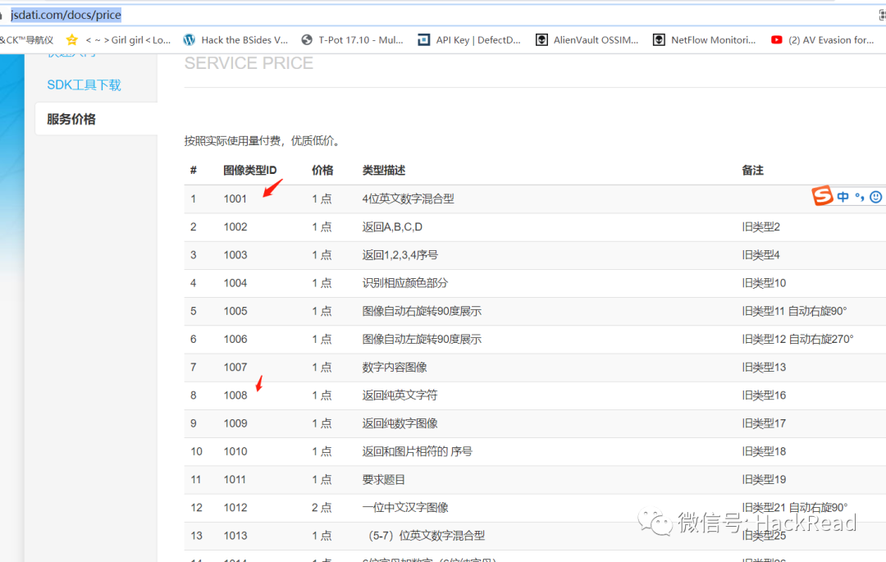Open the YouTube AV Evasion bookmark
886x562 pixels.
823,39
